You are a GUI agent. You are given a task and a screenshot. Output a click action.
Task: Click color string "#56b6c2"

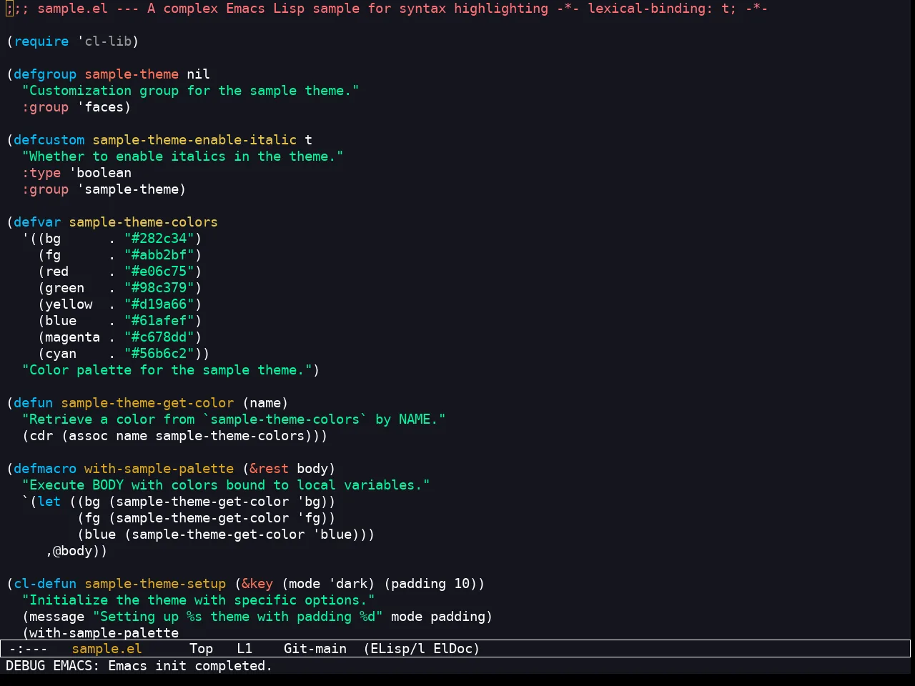click(x=159, y=354)
